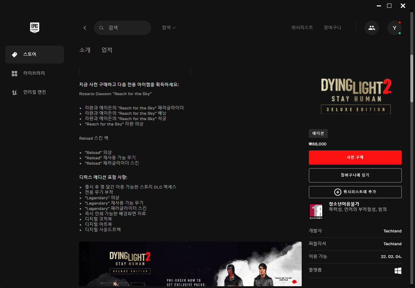This screenshot has width=415, height=288.
Task: Add game via 위시리스트에 추가 button
Action: [355, 192]
